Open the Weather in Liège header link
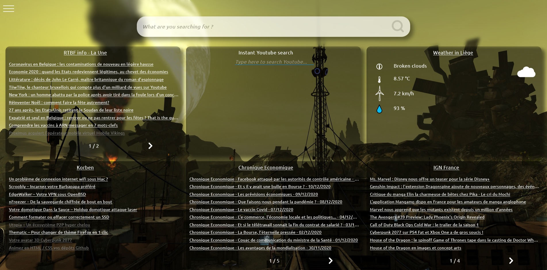This screenshot has height=270, width=547. [453, 53]
